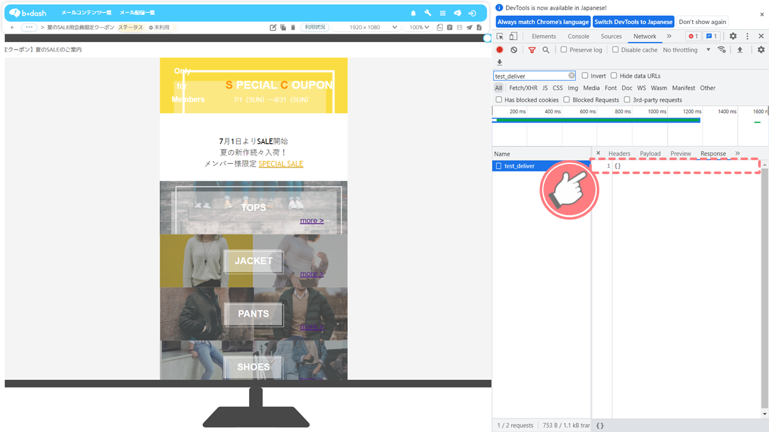Click the SPECIAL SALE link in email
769x432 pixels.
(x=281, y=164)
